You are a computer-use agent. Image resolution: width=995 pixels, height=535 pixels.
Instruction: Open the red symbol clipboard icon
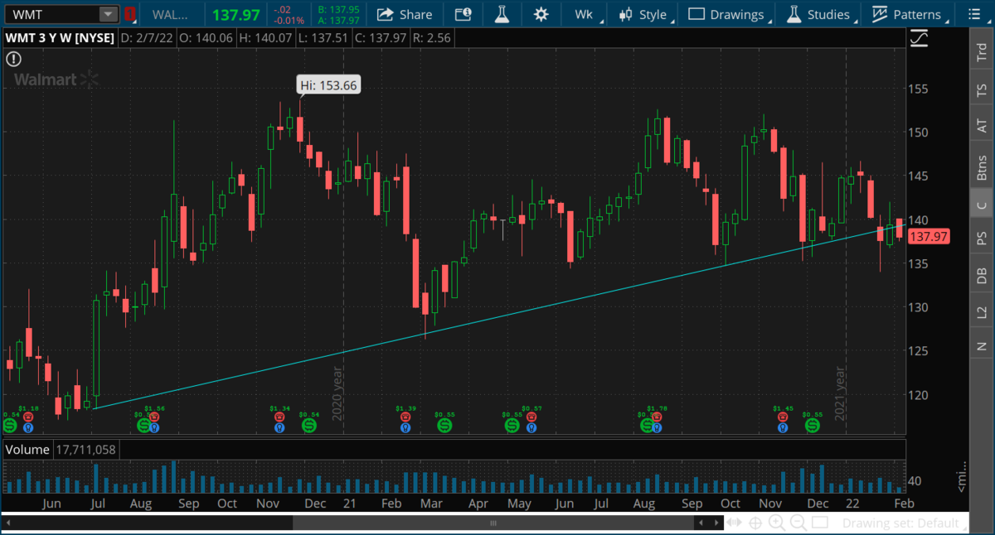coord(130,14)
